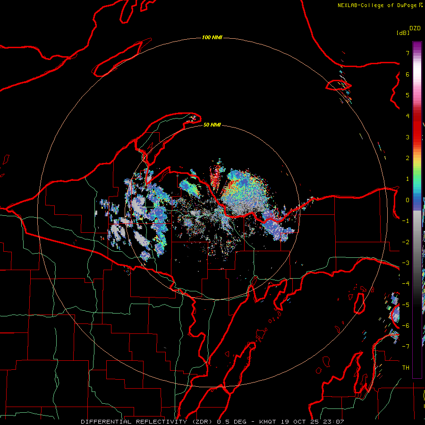Click the -6 value on the color scale
This screenshot has height=425, width=425.
point(406,326)
